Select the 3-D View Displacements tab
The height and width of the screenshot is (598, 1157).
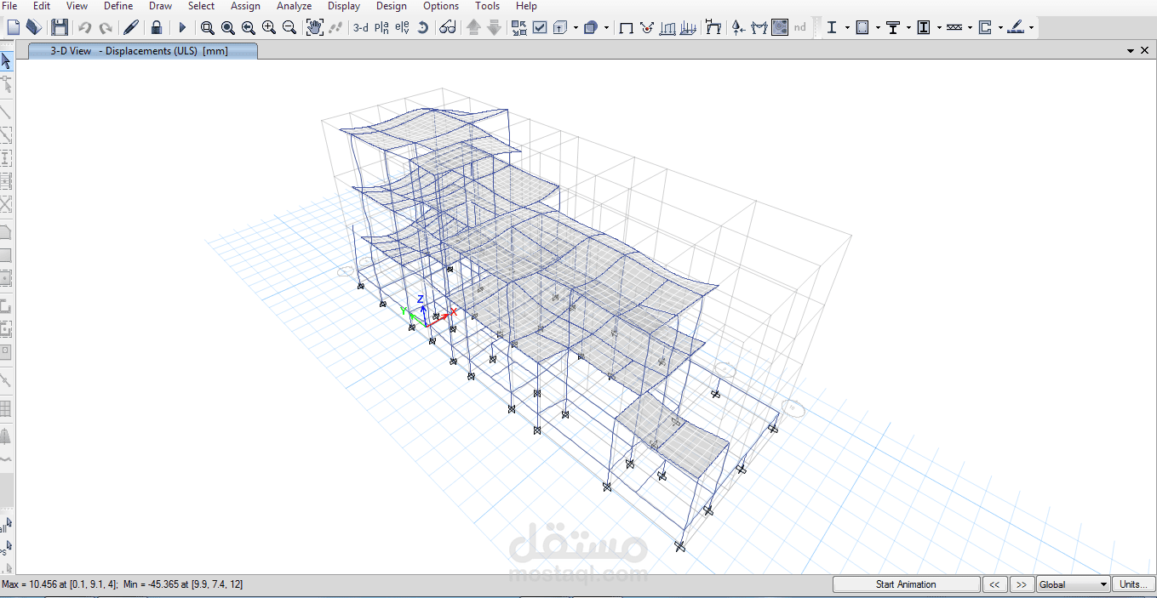coord(141,51)
